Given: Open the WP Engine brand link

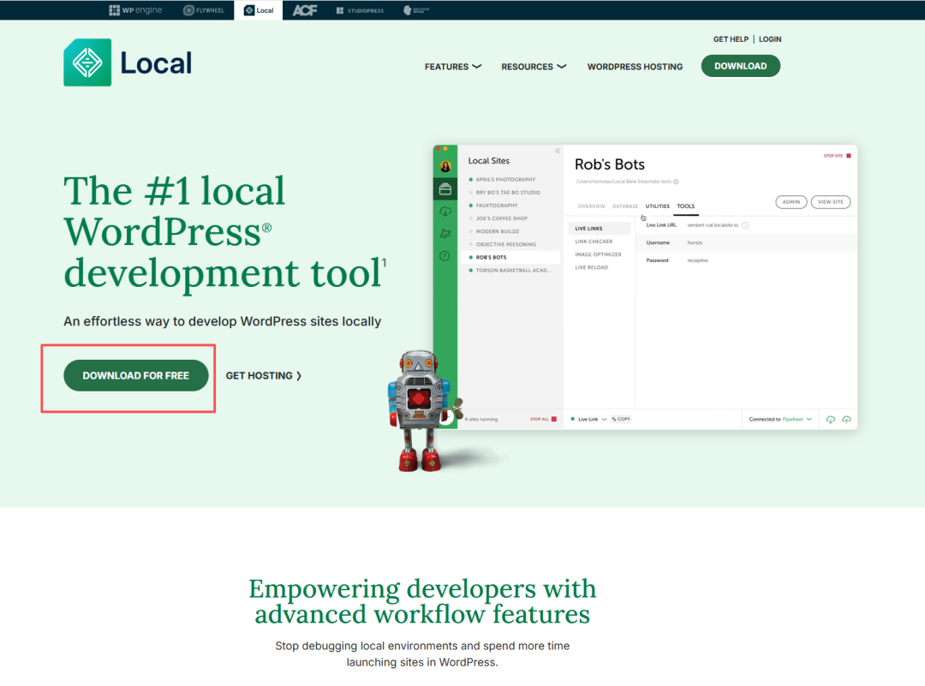Looking at the screenshot, I should (x=135, y=10).
